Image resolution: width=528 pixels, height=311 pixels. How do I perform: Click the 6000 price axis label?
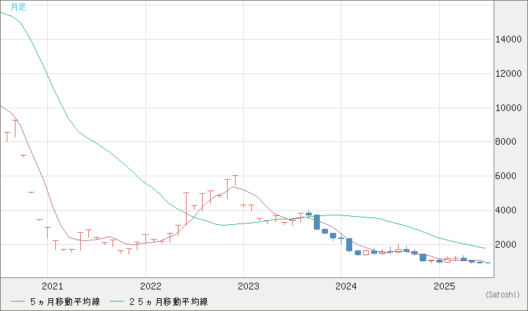(506, 176)
